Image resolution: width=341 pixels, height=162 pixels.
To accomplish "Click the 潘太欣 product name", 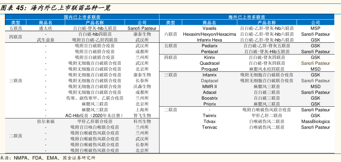I will coord(46,28).
